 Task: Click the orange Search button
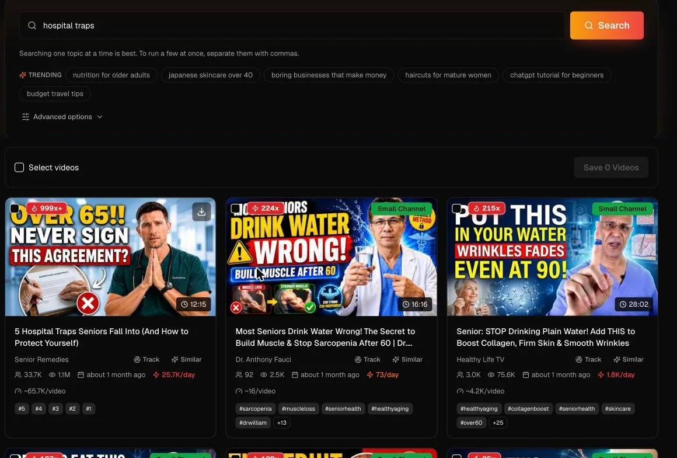tap(606, 26)
